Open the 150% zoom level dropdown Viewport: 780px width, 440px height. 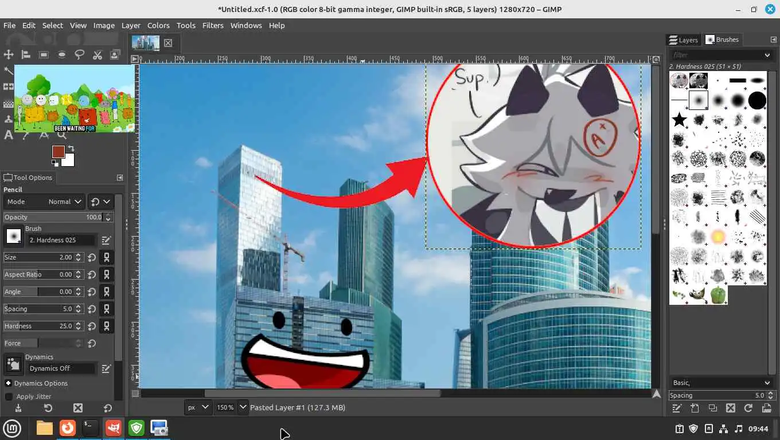pyautogui.click(x=243, y=407)
